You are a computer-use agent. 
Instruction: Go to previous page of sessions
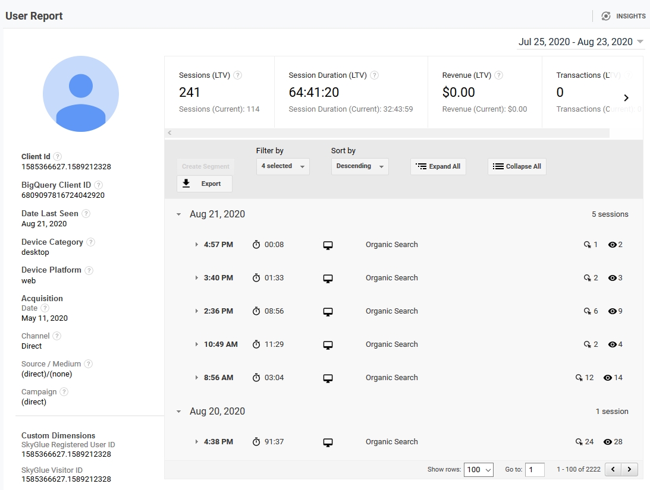pyautogui.click(x=613, y=469)
